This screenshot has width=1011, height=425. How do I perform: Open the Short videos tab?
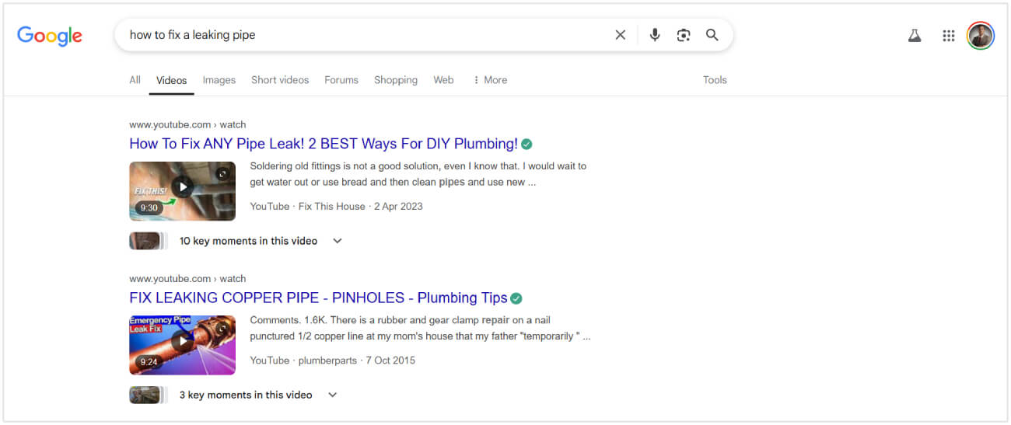coord(280,79)
